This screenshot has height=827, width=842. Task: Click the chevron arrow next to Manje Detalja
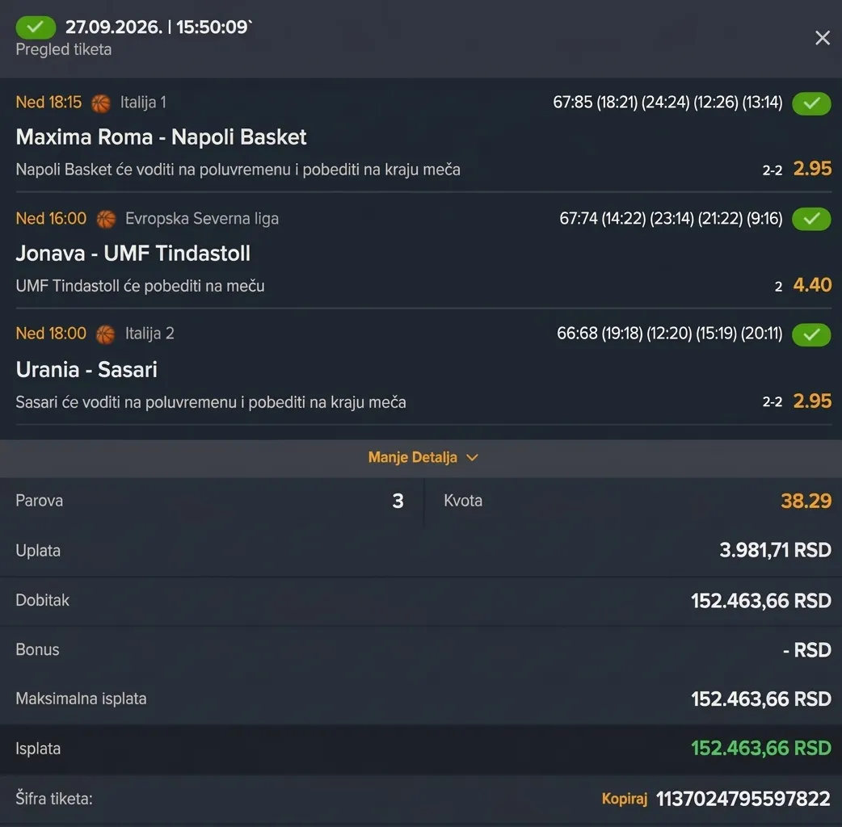coord(472,458)
